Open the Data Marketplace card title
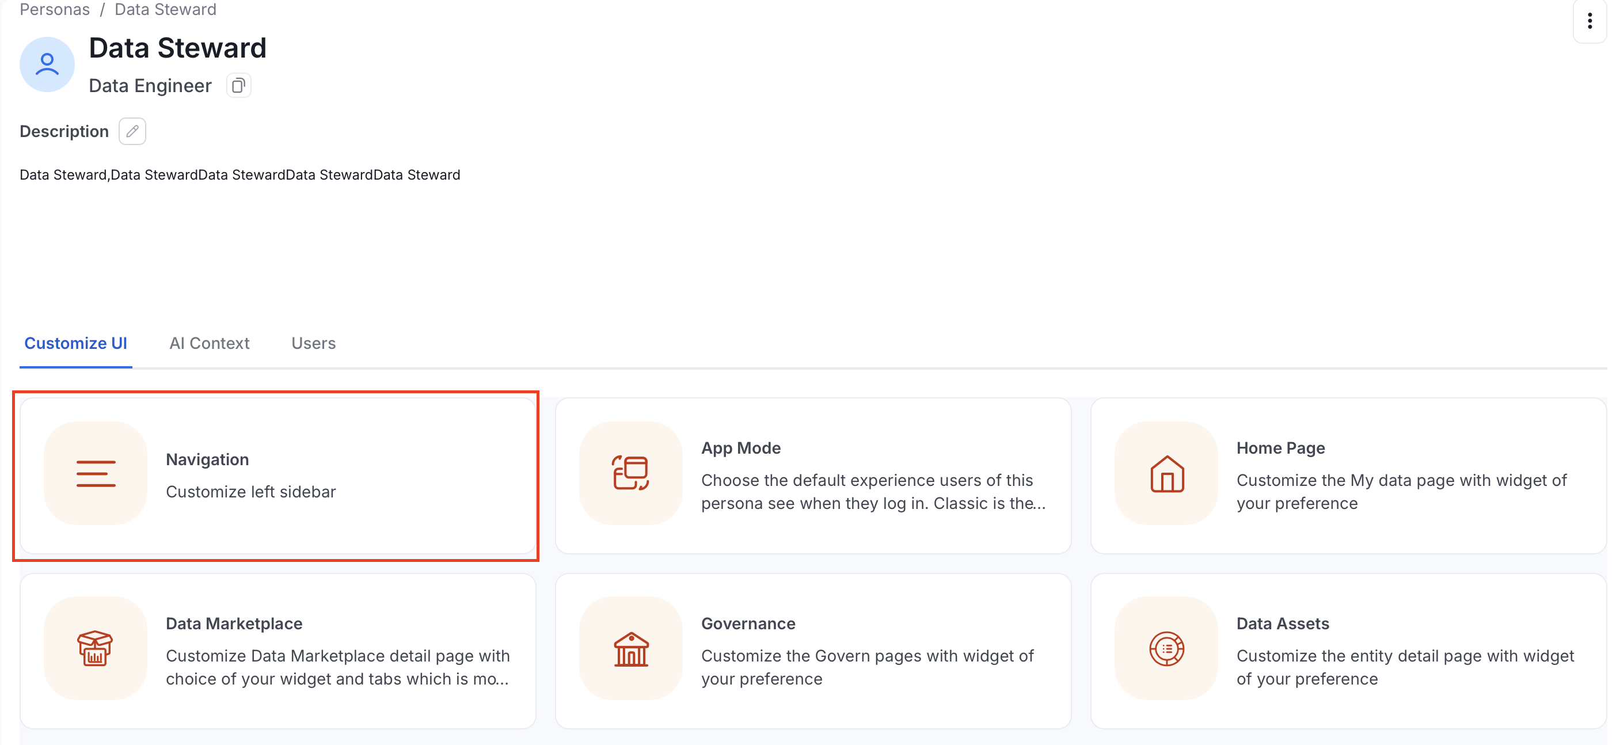The width and height of the screenshot is (1620, 745). point(234,624)
